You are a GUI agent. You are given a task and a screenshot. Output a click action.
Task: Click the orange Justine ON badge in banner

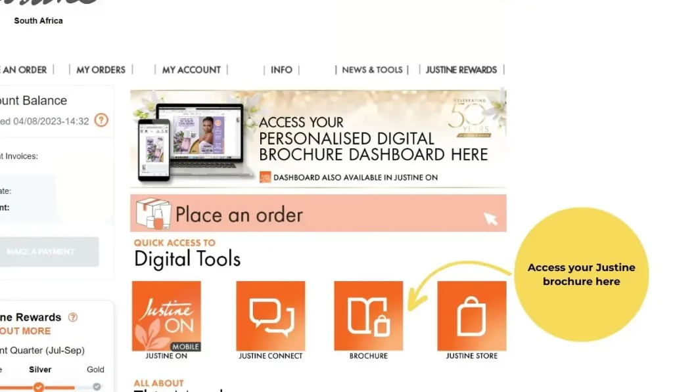[x=266, y=177]
